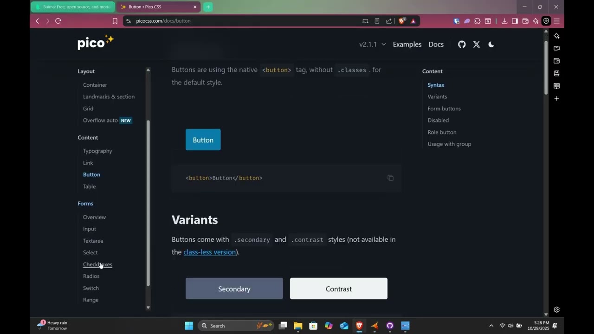Copy the button code snippet
The image size is (594, 334).
pyautogui.click(x=391, y=178)
